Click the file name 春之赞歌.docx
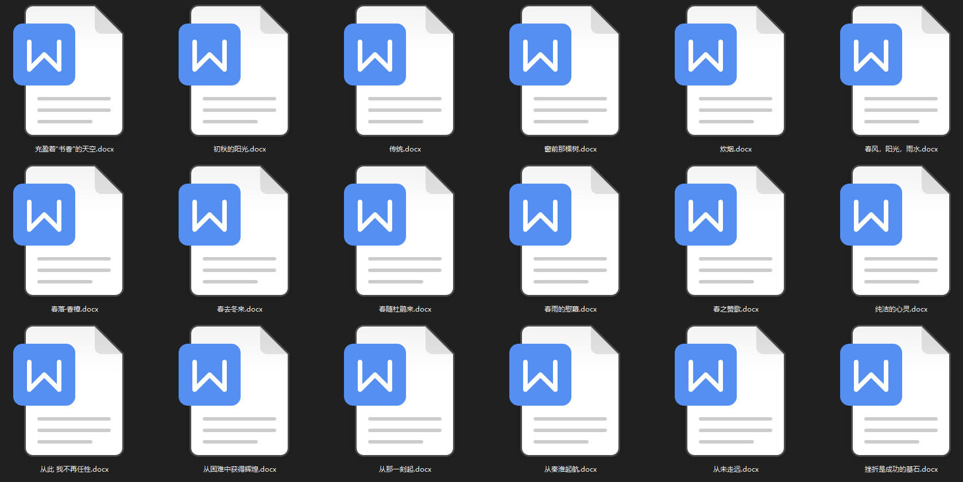The height and width of the screenshot is (482, 963). [736, 309]
